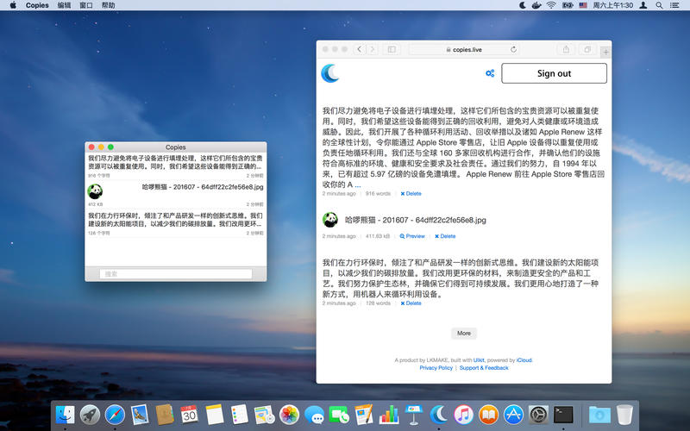Follow the UIkit link in the footer
690x431 pixels.
pyautogui.click(x=479, y=359)
